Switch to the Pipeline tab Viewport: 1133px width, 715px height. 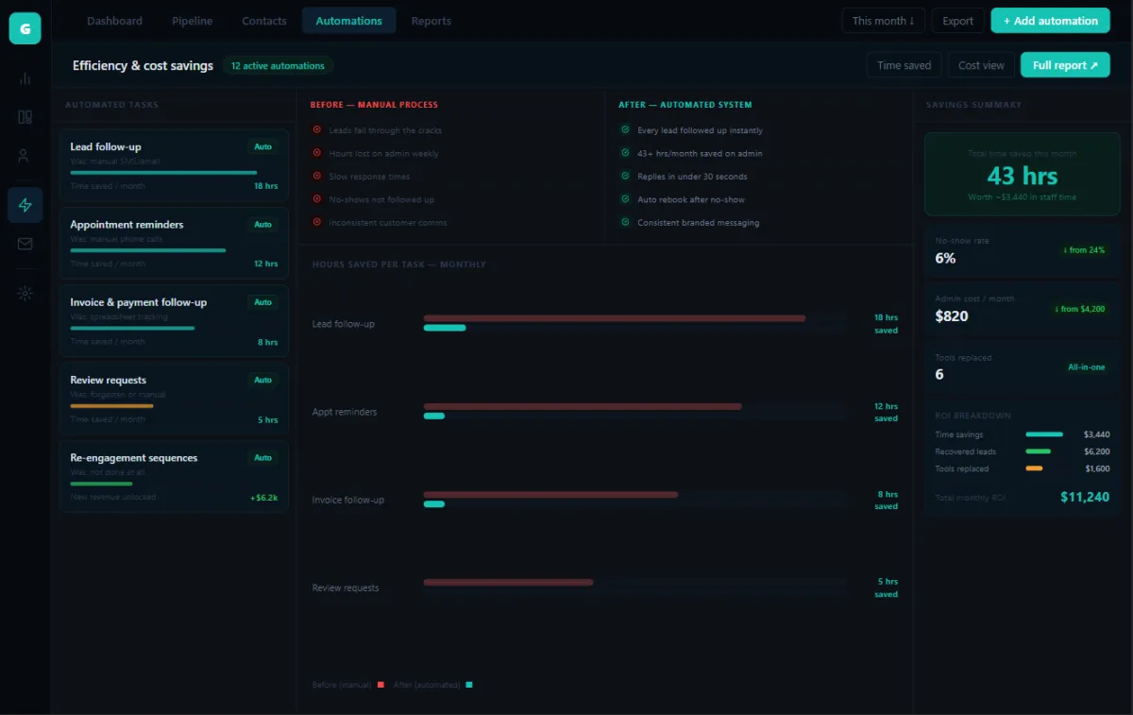[x=193, y=21]
